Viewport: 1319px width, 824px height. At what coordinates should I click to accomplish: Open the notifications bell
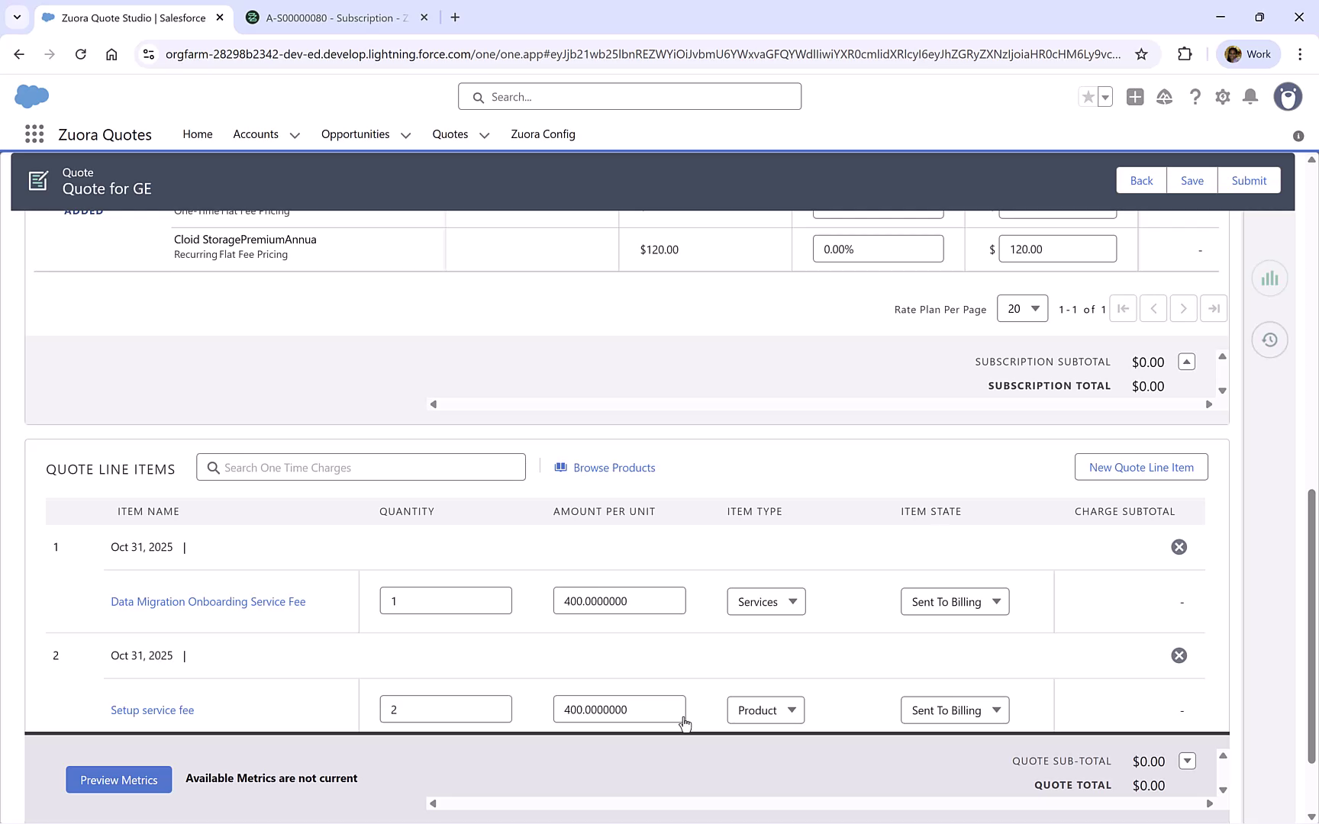pos(1250,97)
